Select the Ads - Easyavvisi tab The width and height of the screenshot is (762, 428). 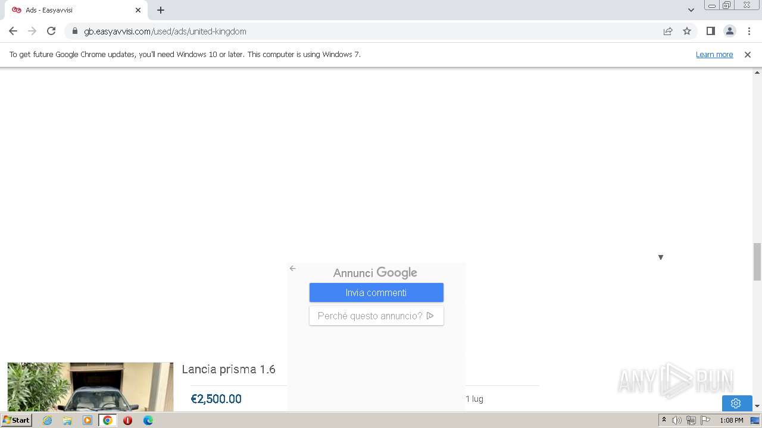tap(76, 10)
